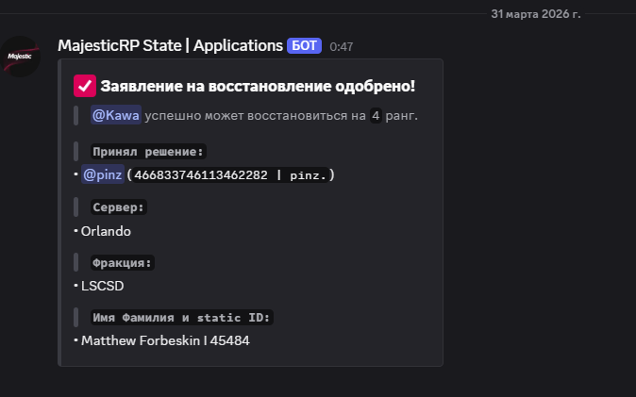Click the LSCSD faction value
636x397 pixels.
(102, 285)
